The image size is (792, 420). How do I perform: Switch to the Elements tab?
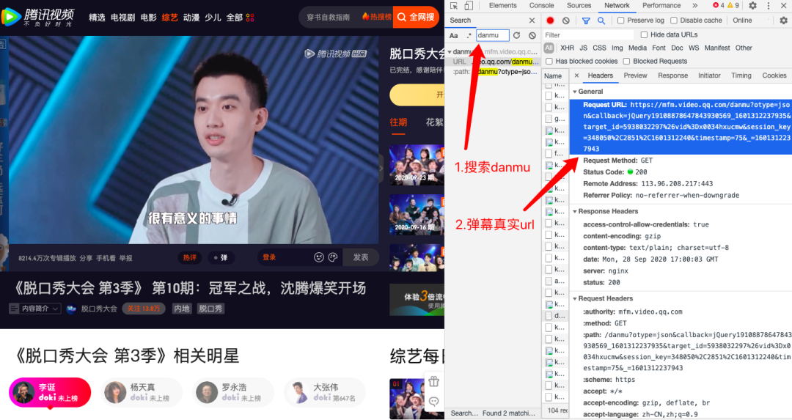coord(502,6)
